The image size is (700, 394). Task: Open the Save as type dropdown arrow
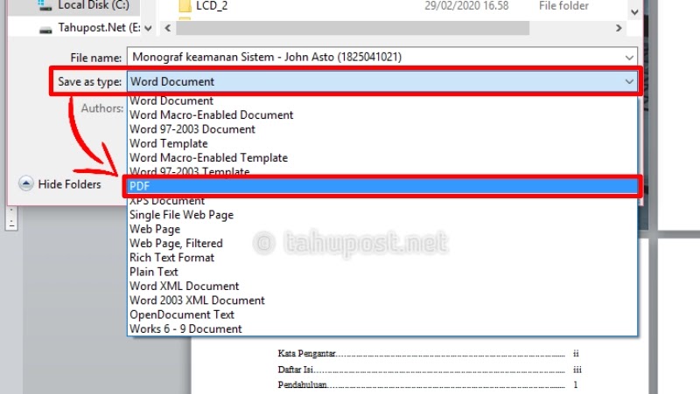(629, 81)
